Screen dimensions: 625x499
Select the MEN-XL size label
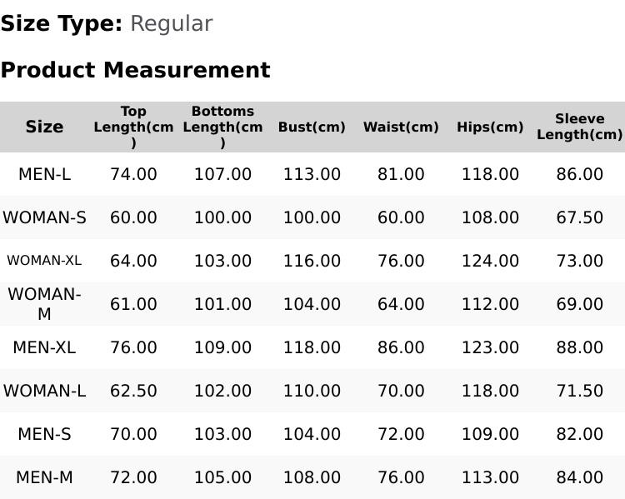click(x=44, y=347)
